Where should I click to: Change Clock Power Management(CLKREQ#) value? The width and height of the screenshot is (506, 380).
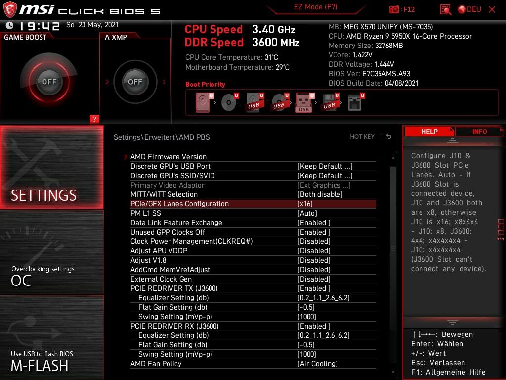click(x=314, y=241)
